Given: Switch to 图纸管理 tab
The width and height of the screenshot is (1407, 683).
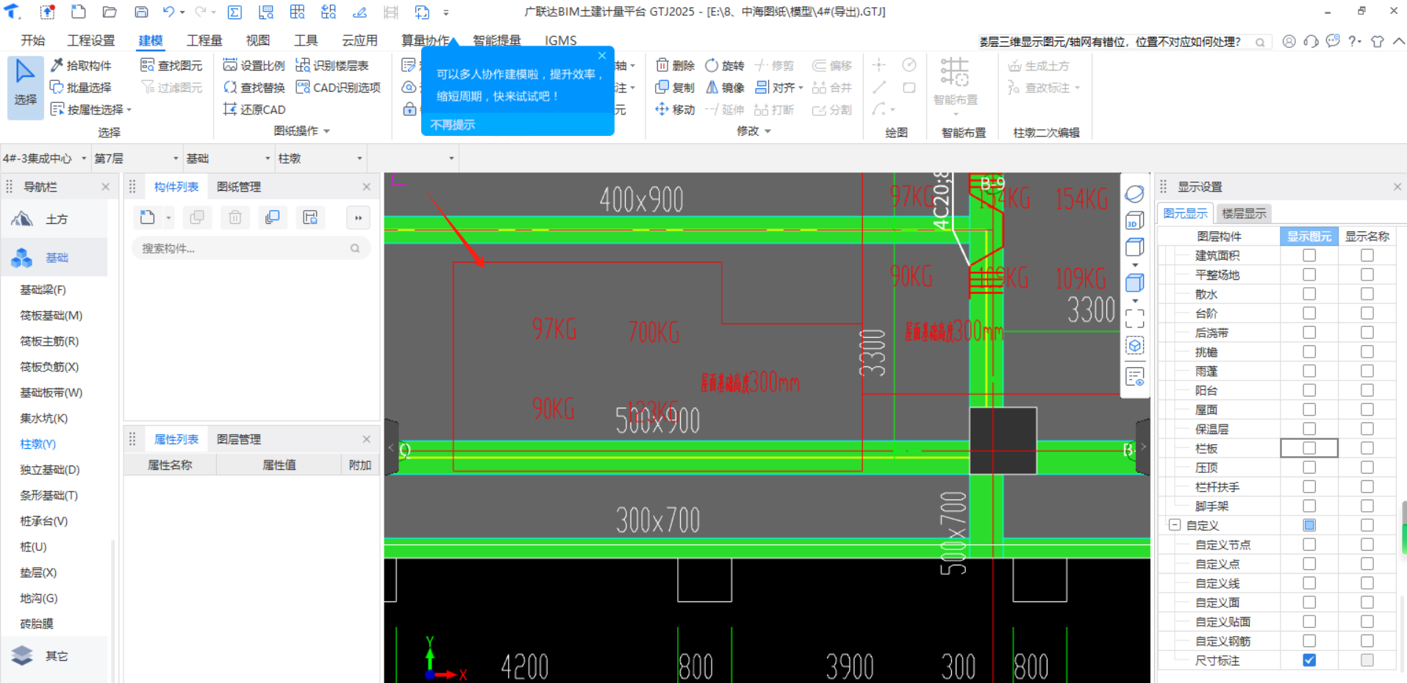Looking at the screenshot, I should [x=239, y=187].
